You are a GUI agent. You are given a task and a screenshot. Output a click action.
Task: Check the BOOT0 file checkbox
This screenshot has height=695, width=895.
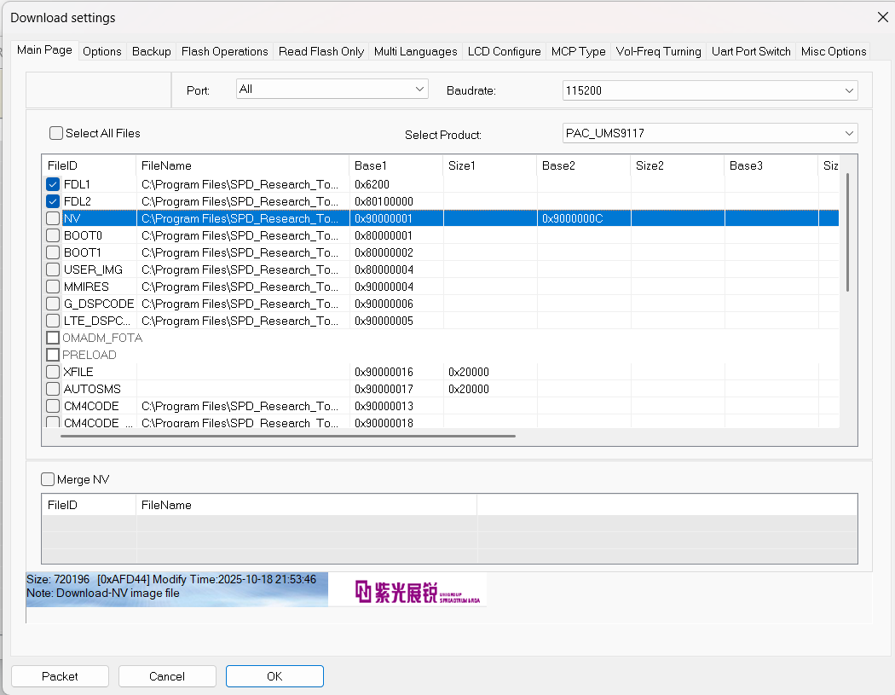54,235
